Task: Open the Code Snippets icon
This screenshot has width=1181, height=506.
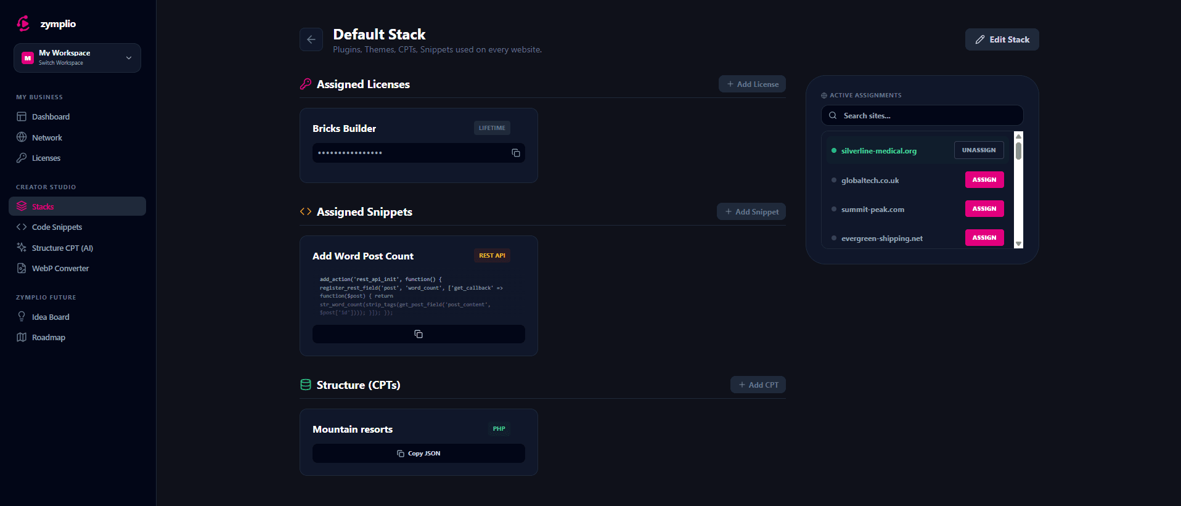Action: (x=22, y=227)
